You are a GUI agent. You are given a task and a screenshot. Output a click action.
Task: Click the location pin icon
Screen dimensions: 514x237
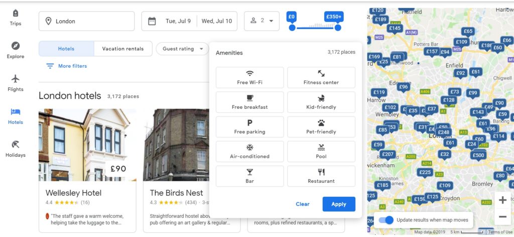coord(49,21)
